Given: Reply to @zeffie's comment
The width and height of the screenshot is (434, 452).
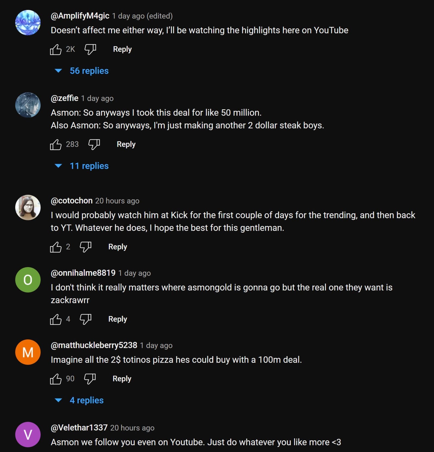Looking at the screenshot, I should coord(126,144).
